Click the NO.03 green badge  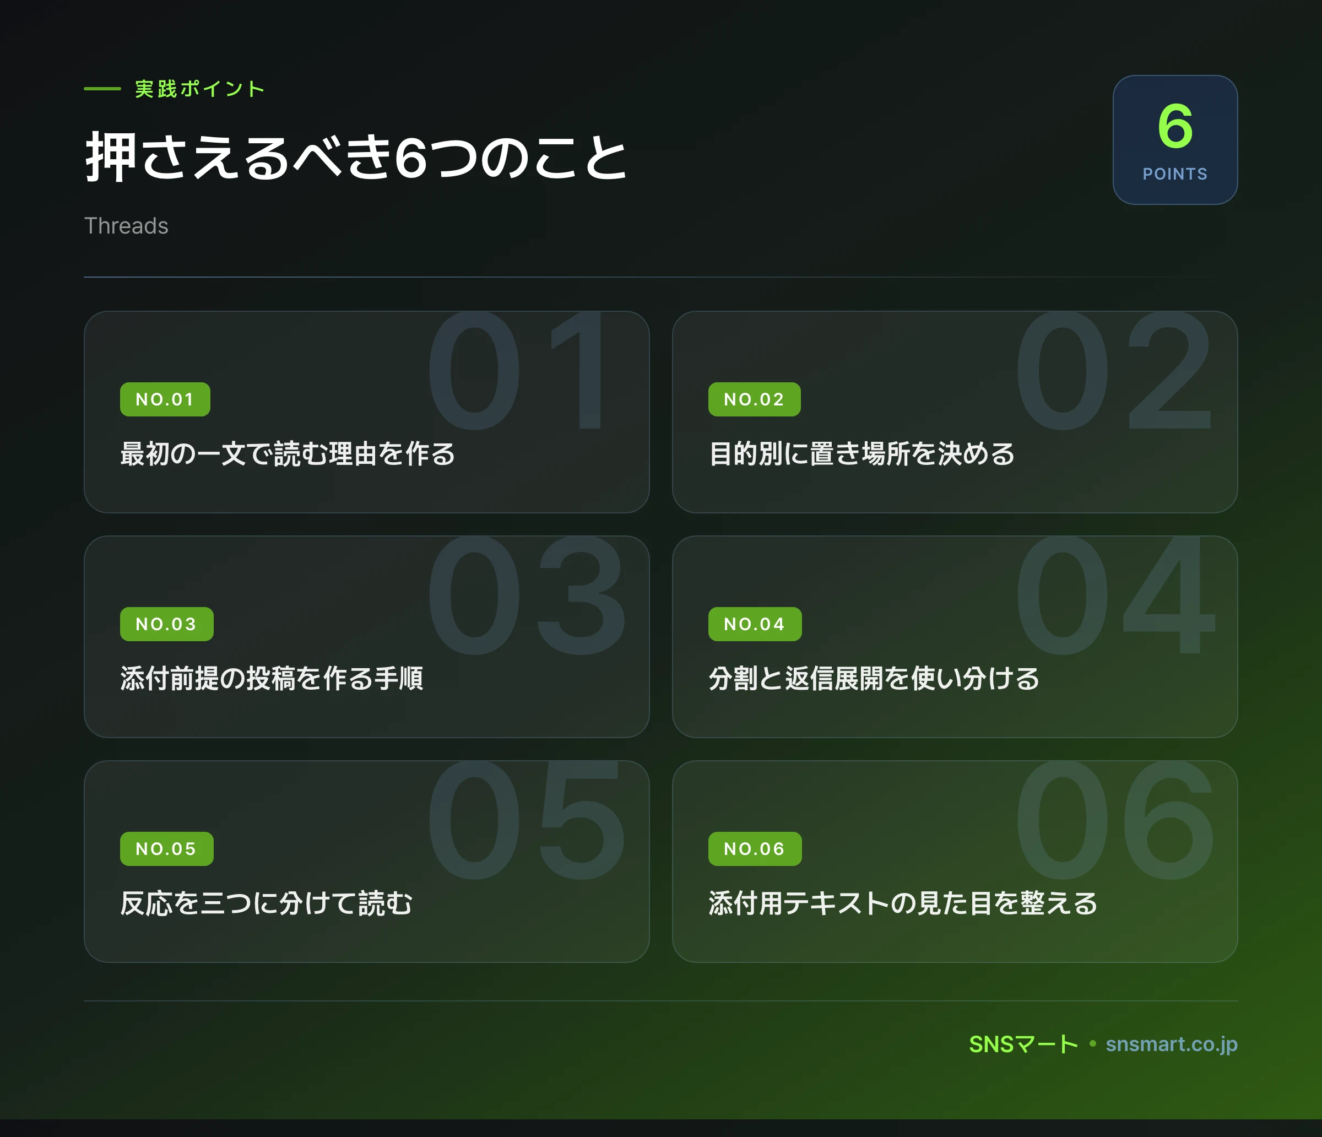click(x=166, y=624)
